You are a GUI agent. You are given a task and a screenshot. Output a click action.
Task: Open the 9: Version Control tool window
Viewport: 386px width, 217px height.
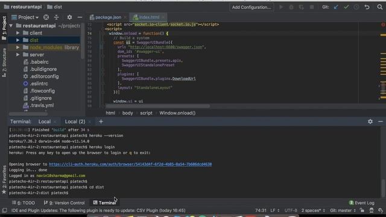(x=64, y=203)
